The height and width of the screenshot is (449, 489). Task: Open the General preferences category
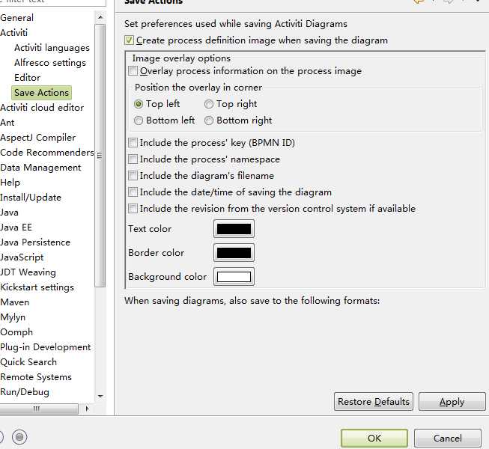coord(16,18)
